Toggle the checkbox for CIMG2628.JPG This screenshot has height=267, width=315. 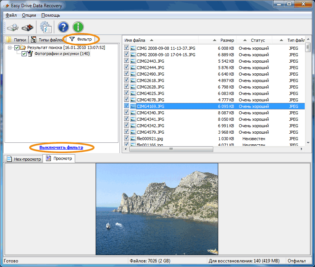[126, 87]
